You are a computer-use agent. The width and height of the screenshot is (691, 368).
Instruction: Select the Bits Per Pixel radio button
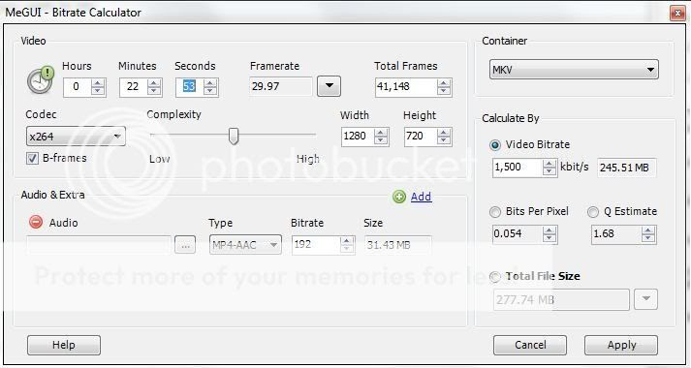click(x=495, y=212)
